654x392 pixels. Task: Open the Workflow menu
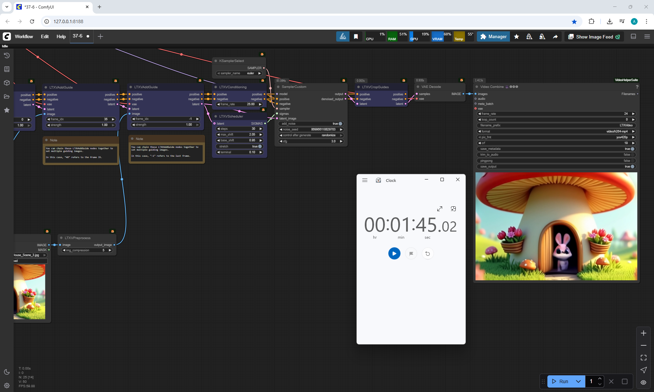(24, 36)
